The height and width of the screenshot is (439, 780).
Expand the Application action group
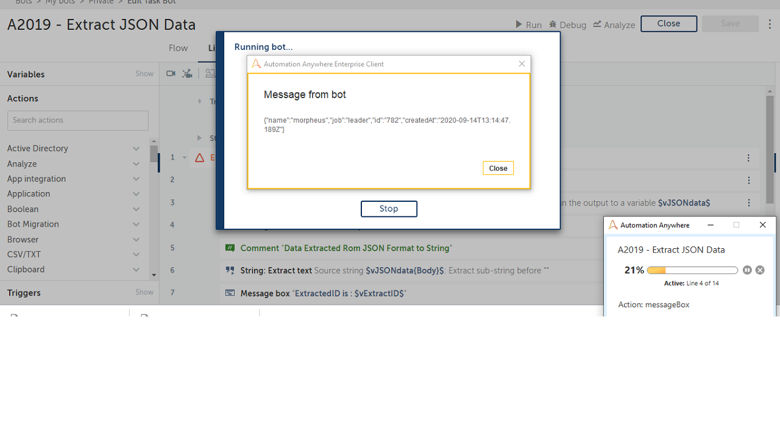[x=136, y=194]
